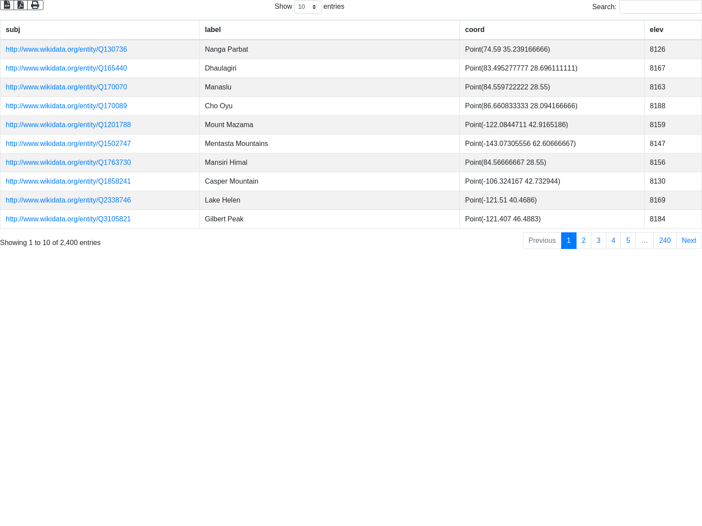
Task: Open the Nanga Parbat Q130736 link
Action: [66, 50]
